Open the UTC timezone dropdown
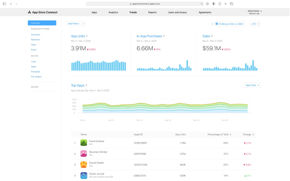Image resolution: width=290 pixels, height=181 pixels. point(255,24)
